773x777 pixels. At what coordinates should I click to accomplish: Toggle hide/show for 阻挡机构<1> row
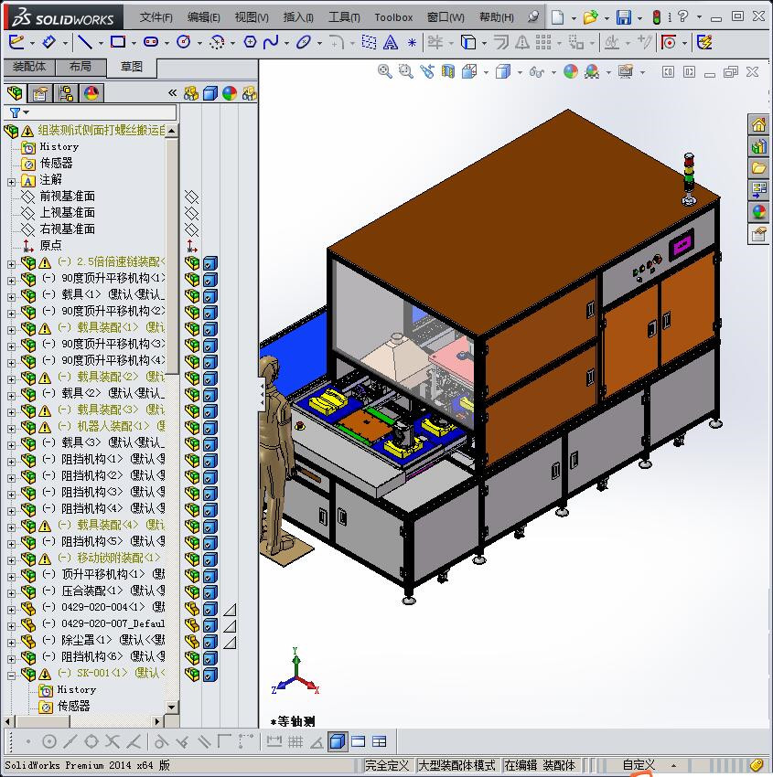pyautogui.click(x=191, y=461)
